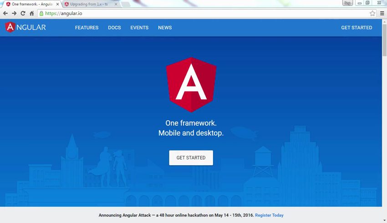Open the browser home page icon
This screenshot has height=223, width=387.
[31, 13]
